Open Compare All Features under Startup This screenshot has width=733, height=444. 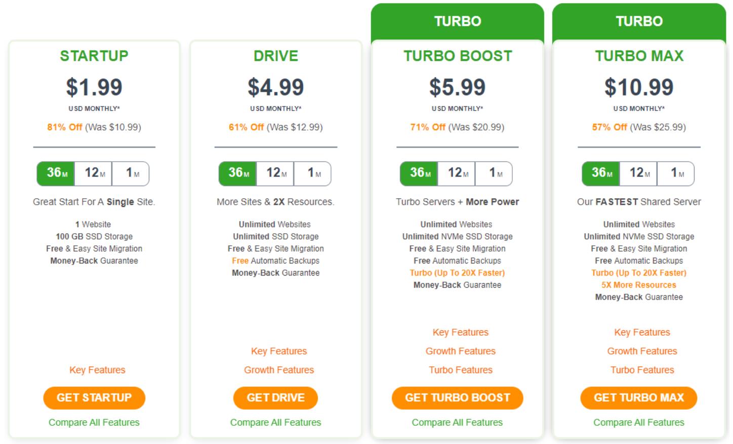94,423
